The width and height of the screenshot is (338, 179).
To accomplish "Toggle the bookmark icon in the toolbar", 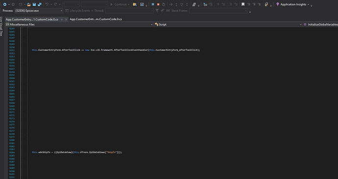I will click(x=243, y=4).
